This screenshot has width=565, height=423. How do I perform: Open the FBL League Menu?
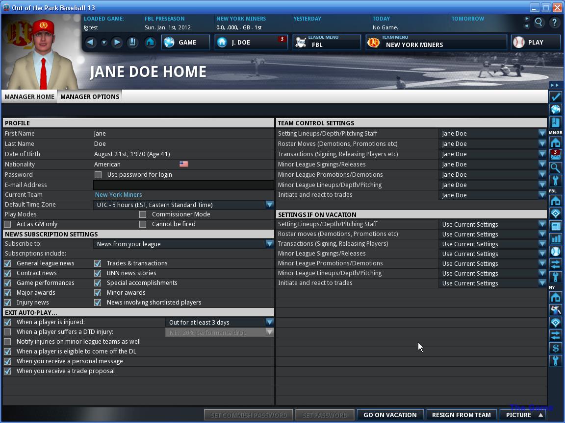point(327,43)
